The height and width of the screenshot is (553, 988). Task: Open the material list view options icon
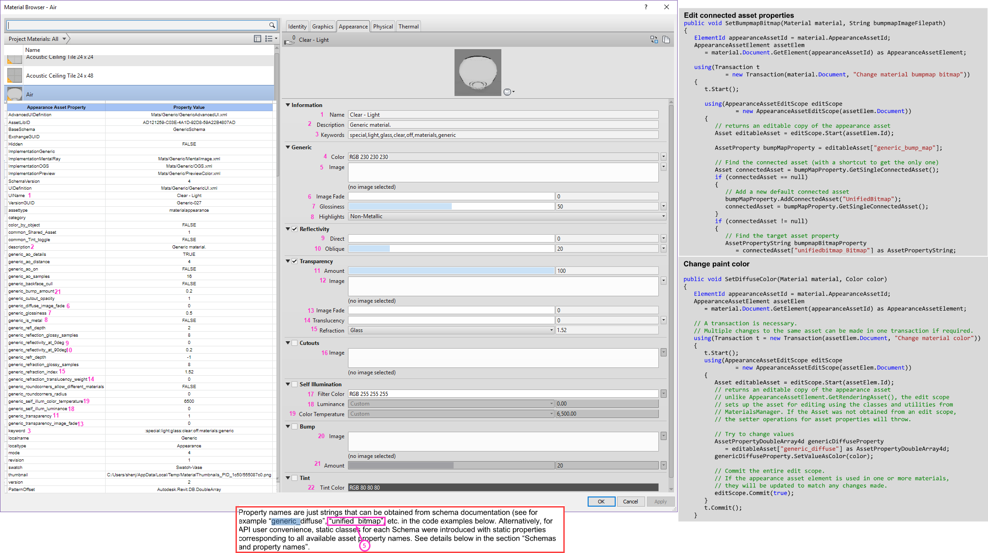tap(271, 39)
